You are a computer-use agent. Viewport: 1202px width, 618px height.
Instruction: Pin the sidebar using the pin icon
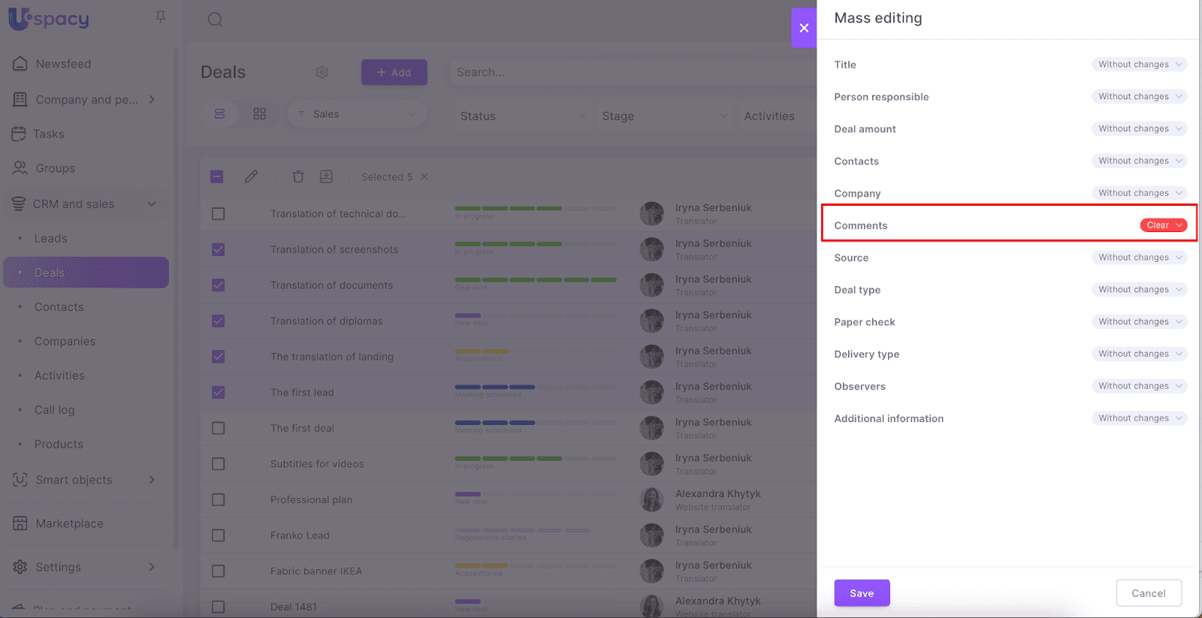coord(160,17)
